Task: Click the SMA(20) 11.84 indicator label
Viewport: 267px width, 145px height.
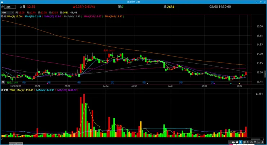Action: tap(52, 17)
